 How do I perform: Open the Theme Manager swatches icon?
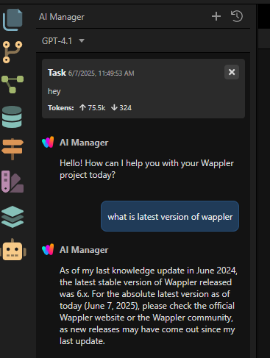point(13,182)
